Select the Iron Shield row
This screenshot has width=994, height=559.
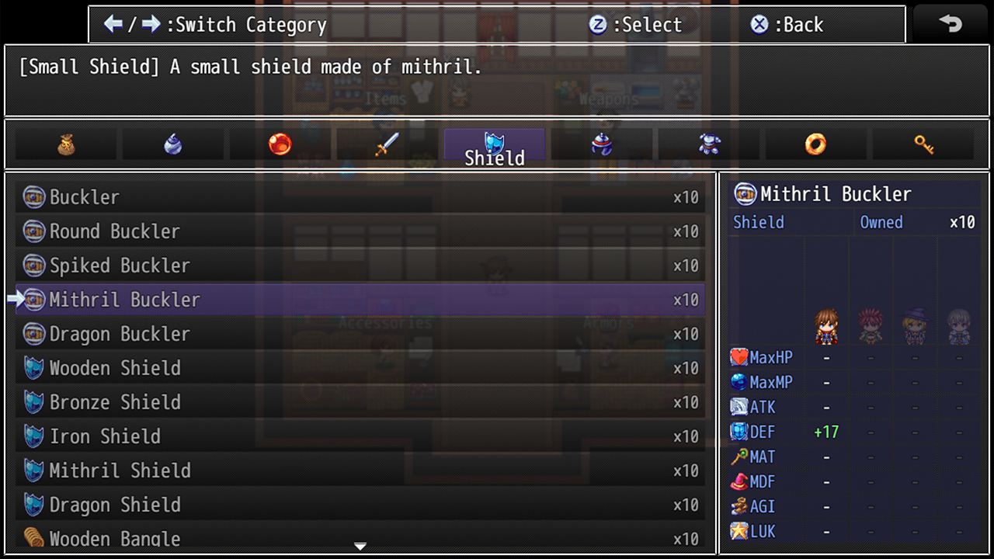(x=360, y=436)
